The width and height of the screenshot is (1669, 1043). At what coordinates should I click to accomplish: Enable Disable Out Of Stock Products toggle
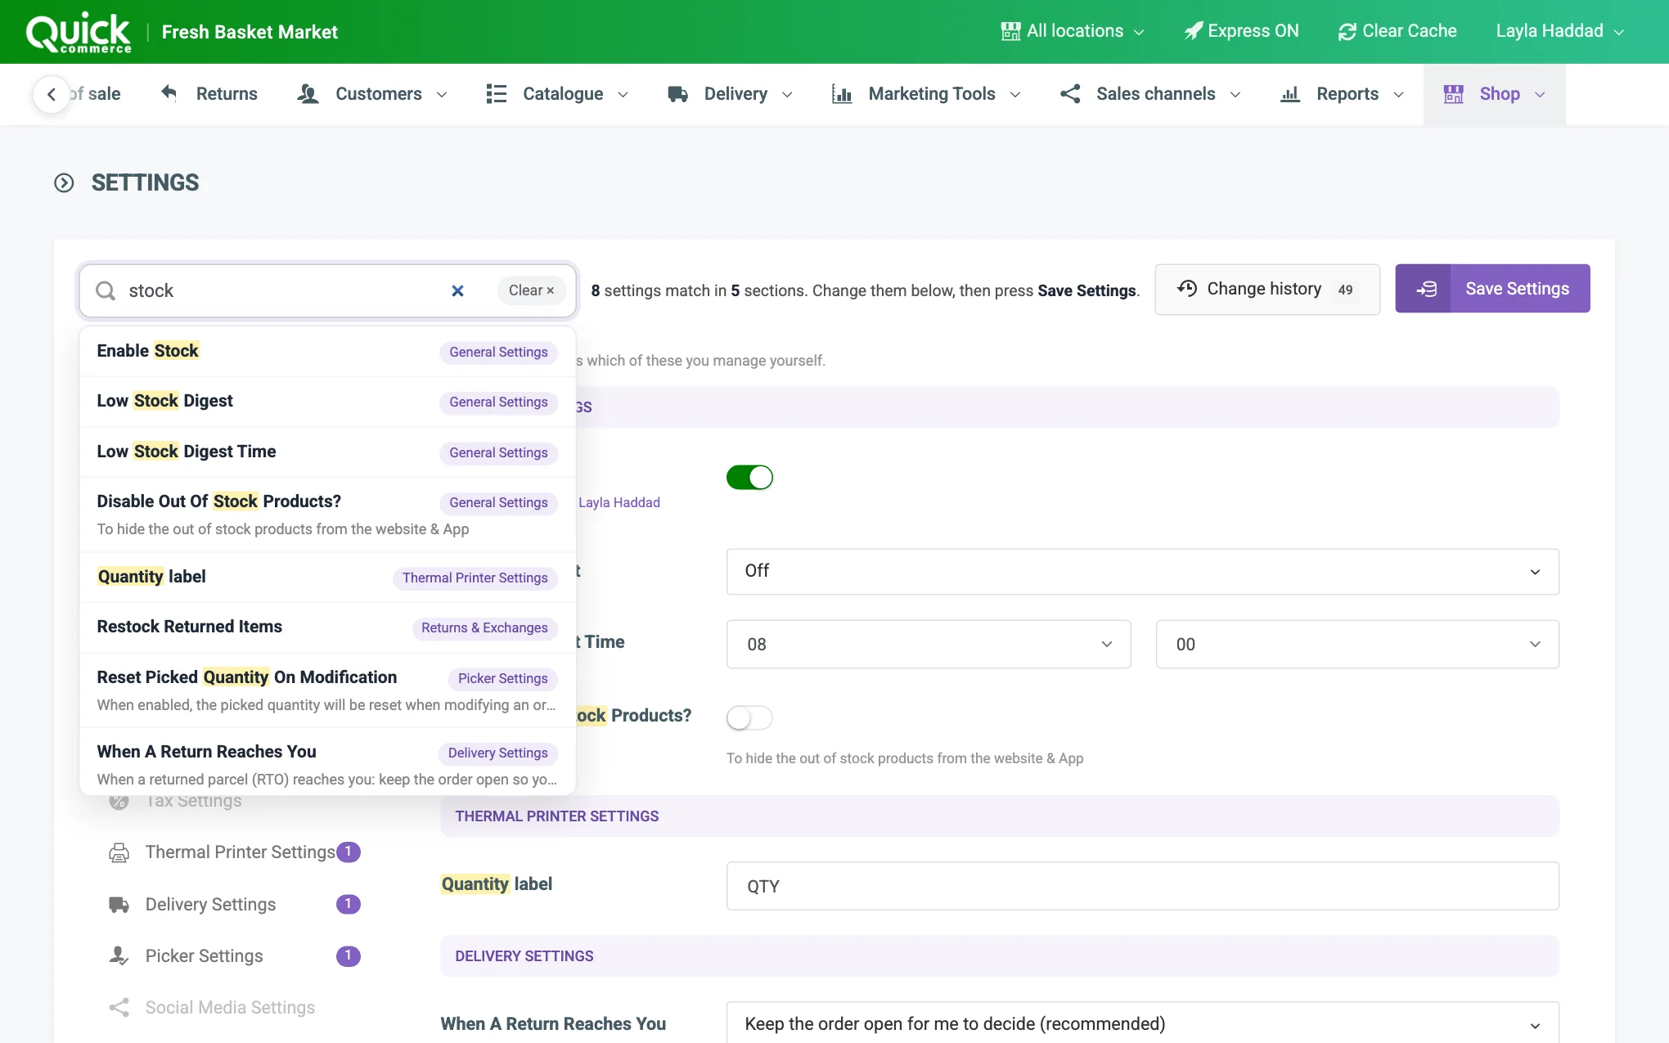[x=749, y=717]
